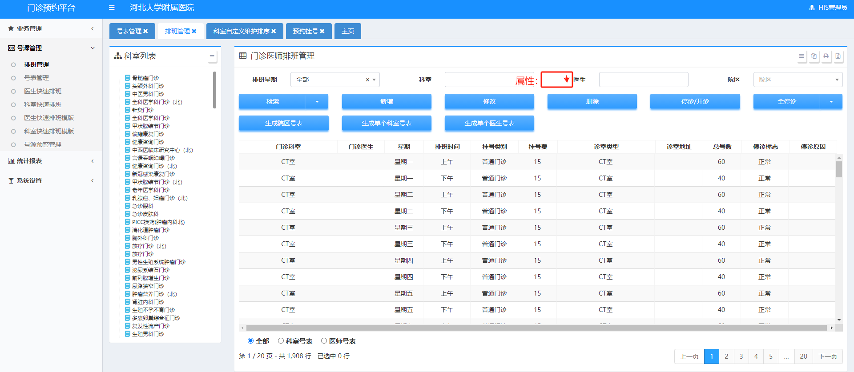
Task: Expand the 系统设置 sidebar menu
Action: (51, 180)
